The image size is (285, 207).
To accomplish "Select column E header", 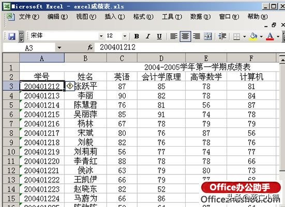I will point(206,58).
